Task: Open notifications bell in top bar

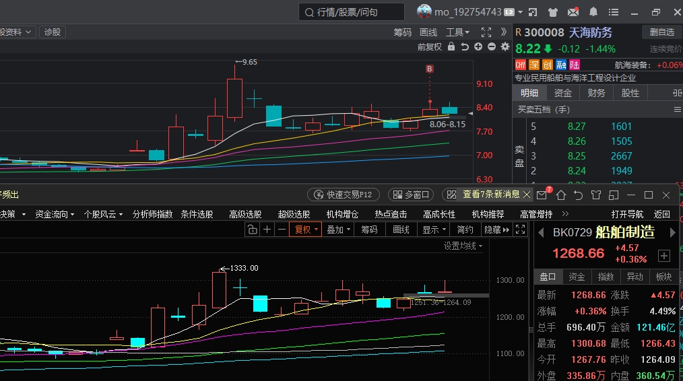Action: pyautogui.click(x=593, y=11)
